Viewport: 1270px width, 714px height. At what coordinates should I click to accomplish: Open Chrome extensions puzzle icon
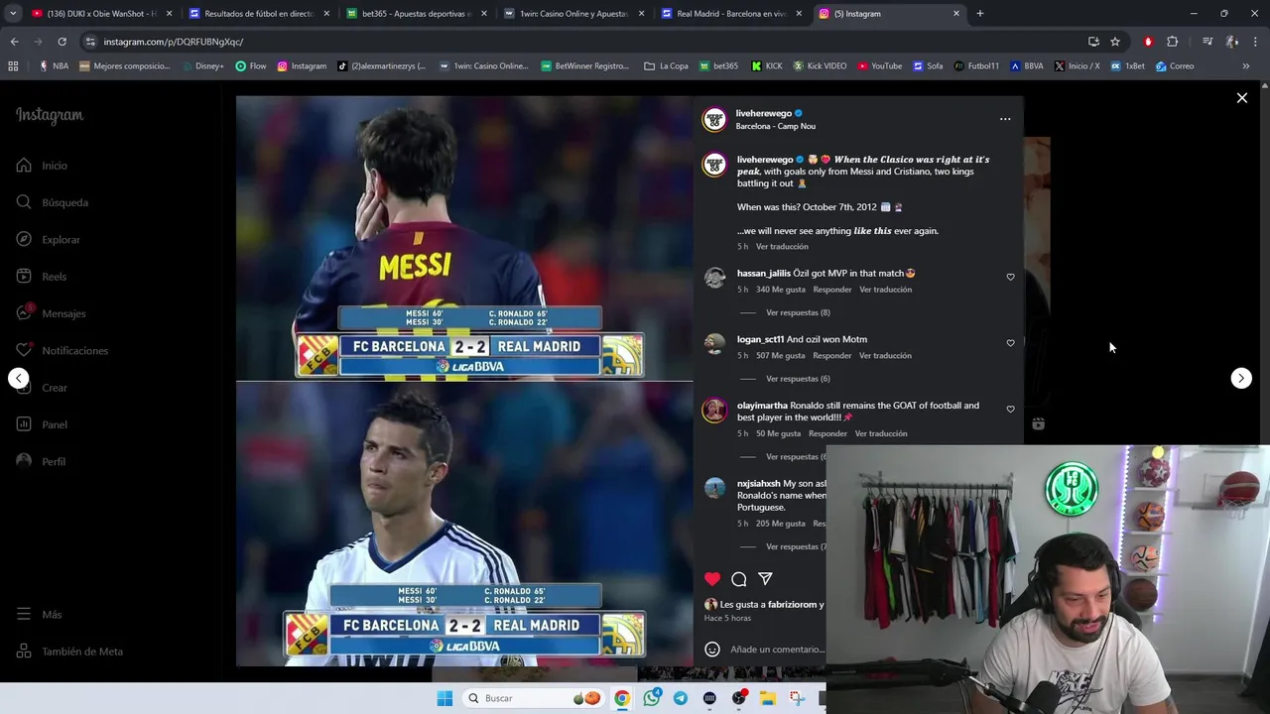[x=1172, y=42]
